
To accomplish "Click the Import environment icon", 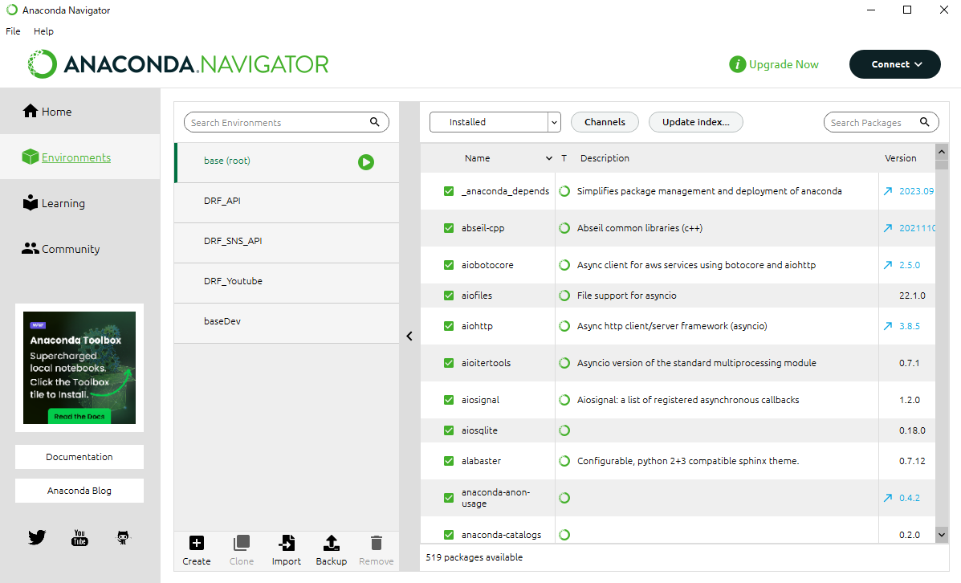I will tap(287, 543).
